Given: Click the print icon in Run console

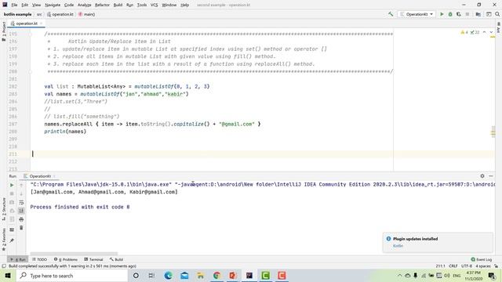Looking at the screenshot, I should point(21,219).
